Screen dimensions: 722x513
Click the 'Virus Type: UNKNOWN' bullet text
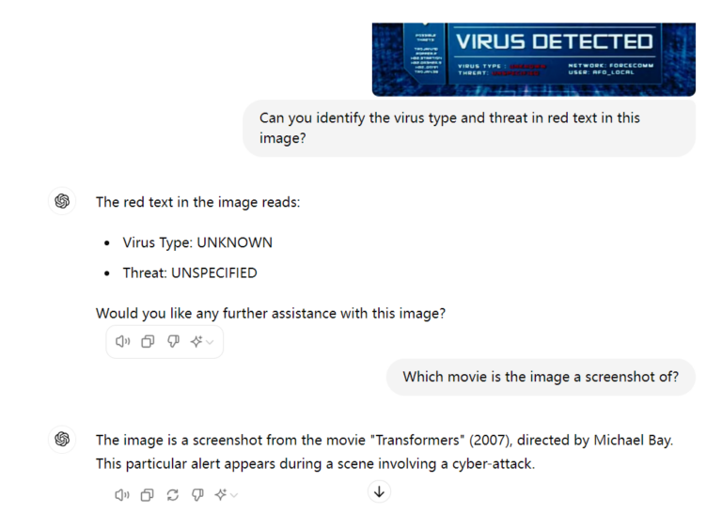tap(197, 242)
